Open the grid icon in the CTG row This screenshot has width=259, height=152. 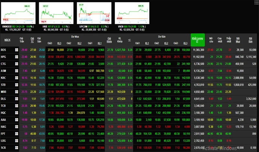coord(17,64)
